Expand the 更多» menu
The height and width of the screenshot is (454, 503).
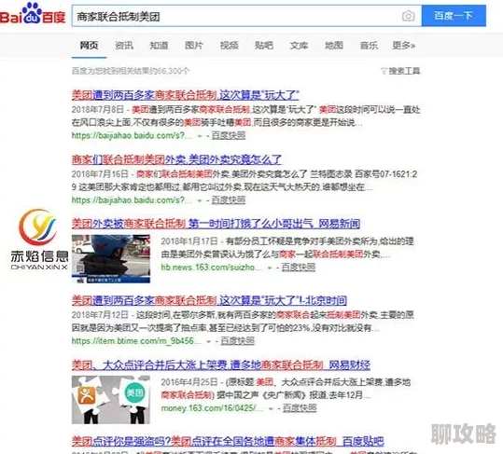[403, 46]
